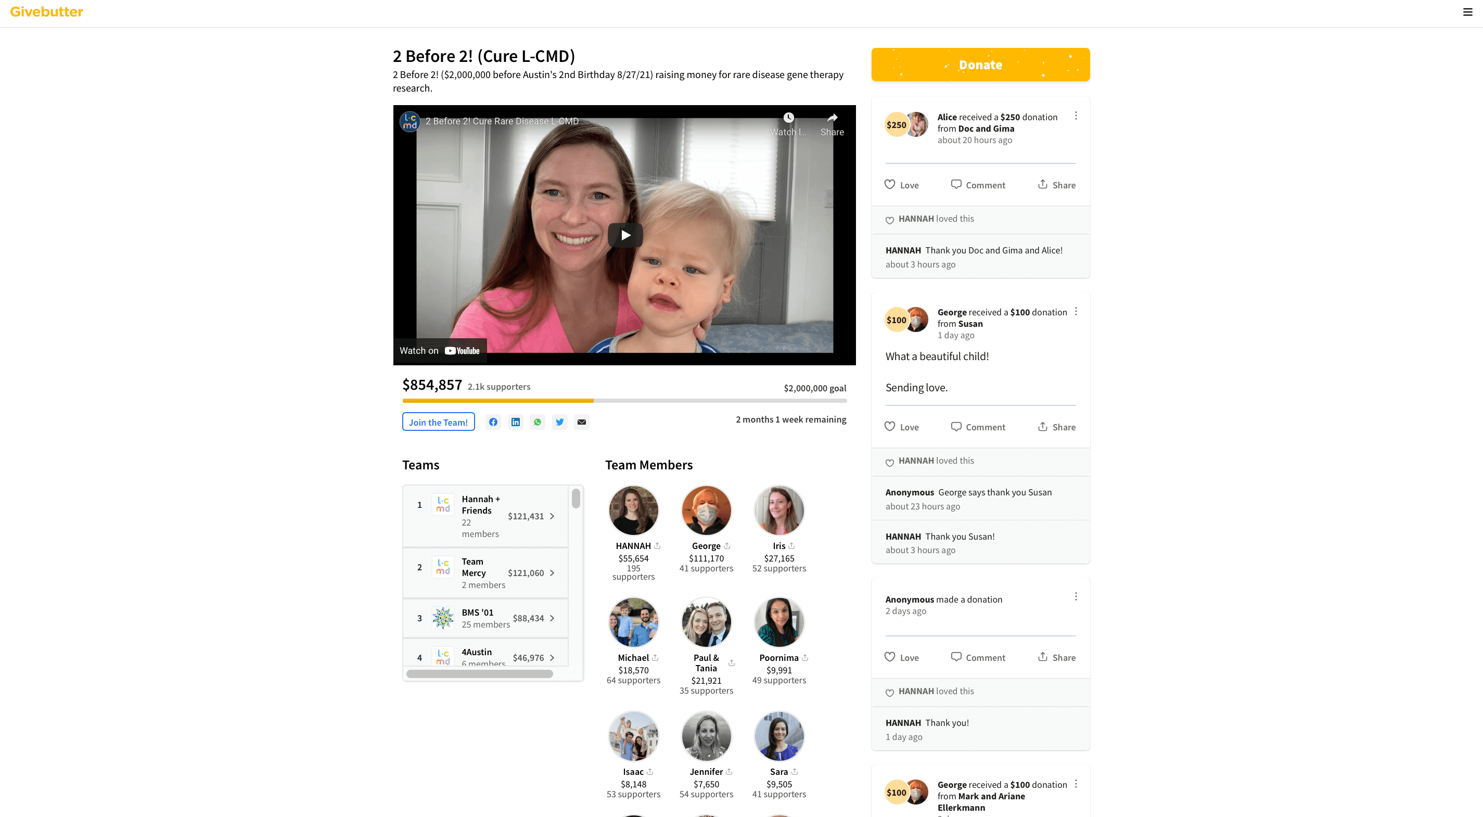The width and height of the screenshot is (1483, 817).
Task: Click share icon next to George member
Action: pos(726,545)
